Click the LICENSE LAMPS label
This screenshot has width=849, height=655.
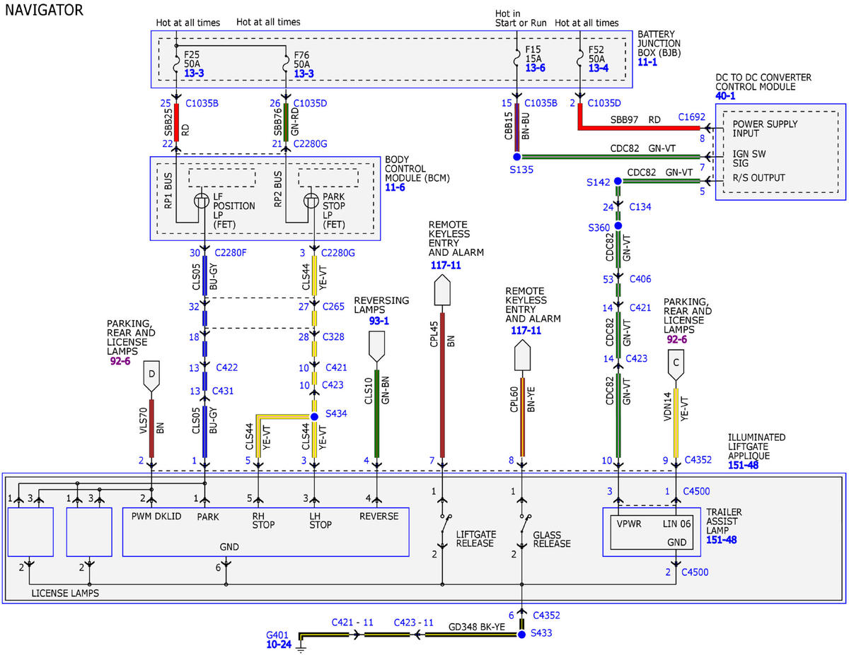point(64,592)
